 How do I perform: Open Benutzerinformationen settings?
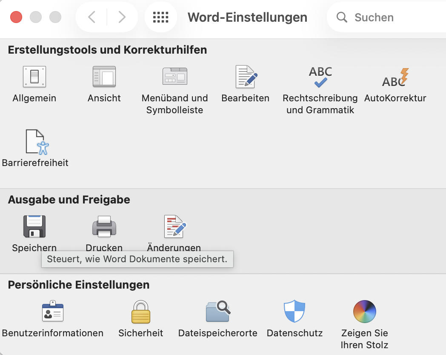coord(53,312)
